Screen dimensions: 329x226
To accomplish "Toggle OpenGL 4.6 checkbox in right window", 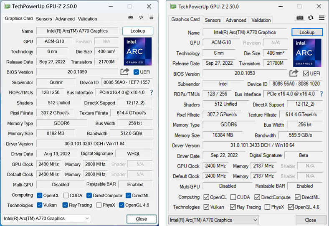I will [x=291, y=207].
